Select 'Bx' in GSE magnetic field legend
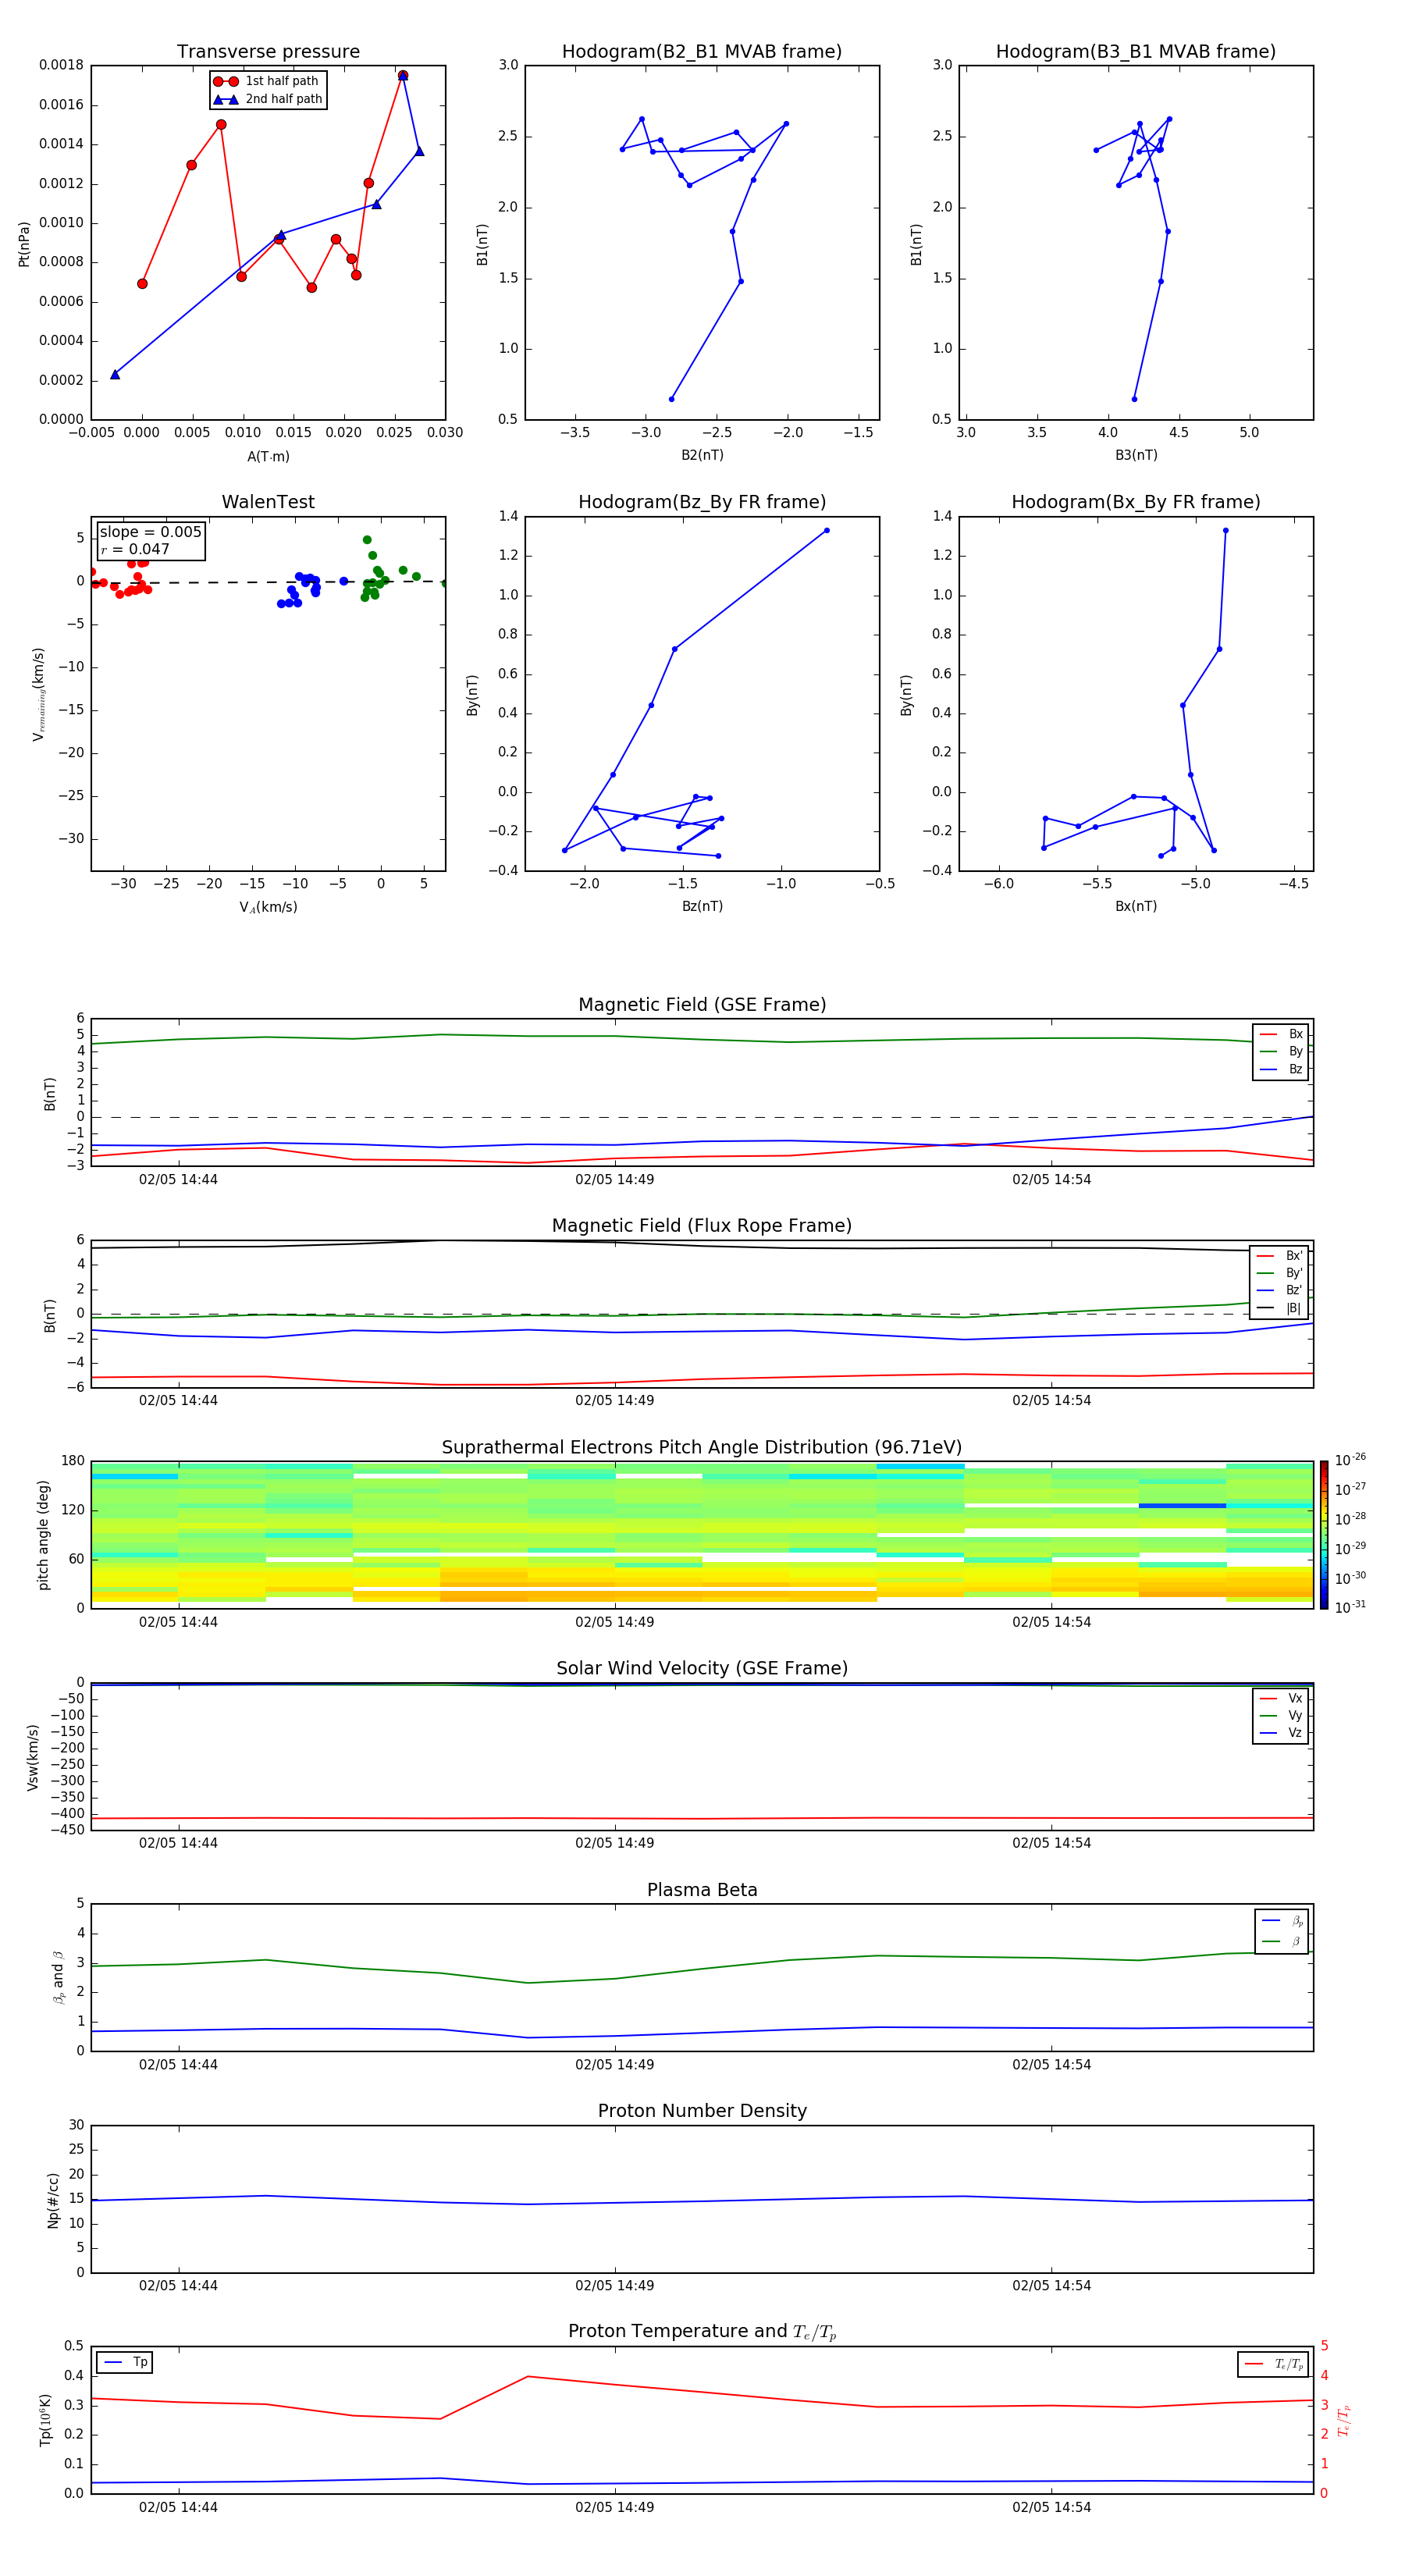1405x2576 pixels. pyautogui.click(x=1281, y=1034)
